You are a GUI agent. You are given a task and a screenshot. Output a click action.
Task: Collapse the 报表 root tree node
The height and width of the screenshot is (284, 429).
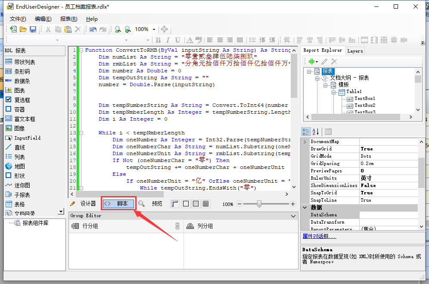(309, 72)
